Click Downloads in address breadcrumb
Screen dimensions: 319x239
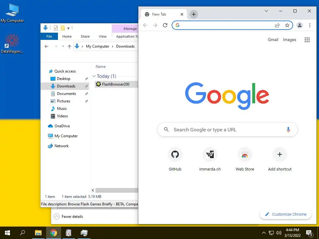click(x=125, y=46)
